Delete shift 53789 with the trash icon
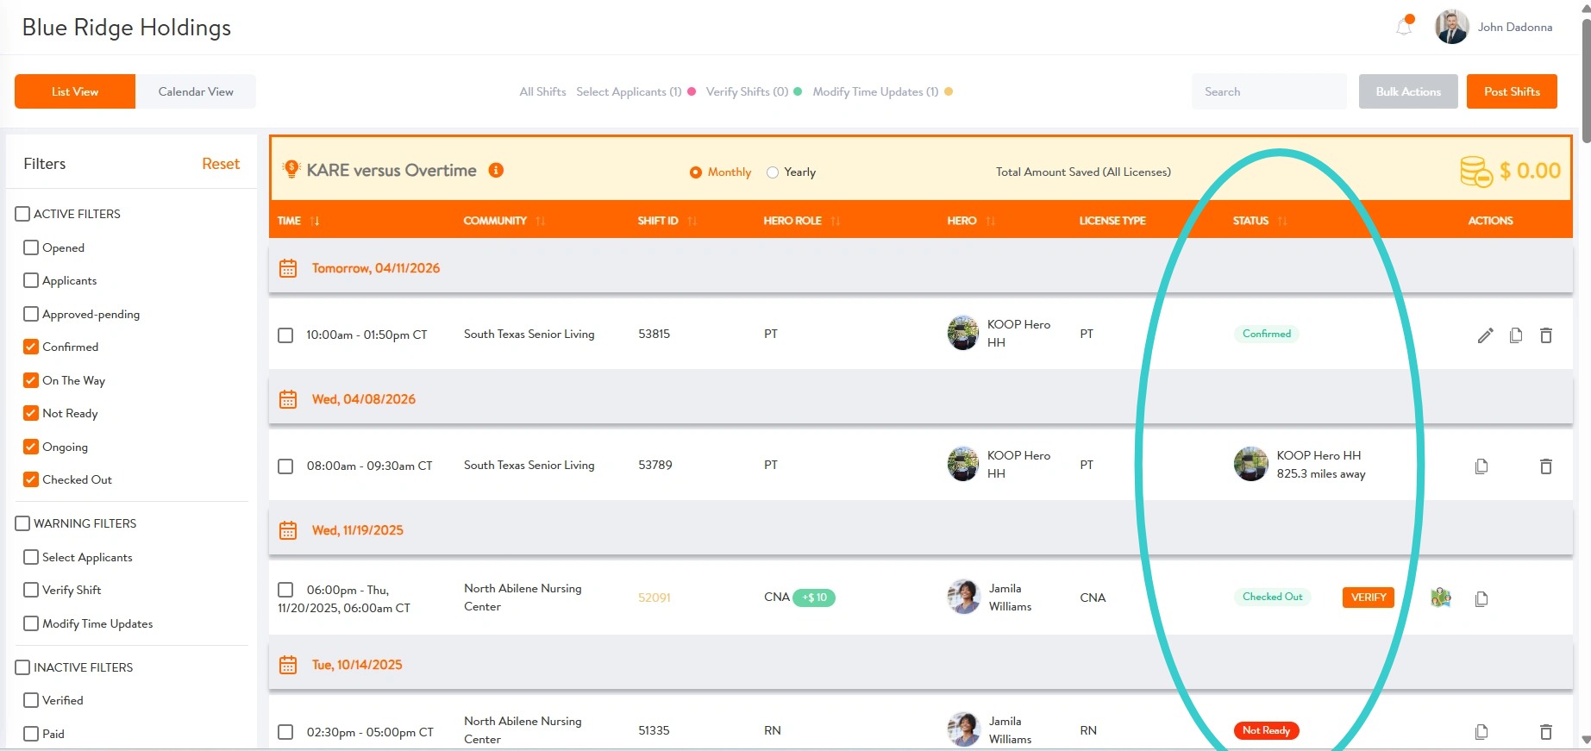 [1546, 466]
